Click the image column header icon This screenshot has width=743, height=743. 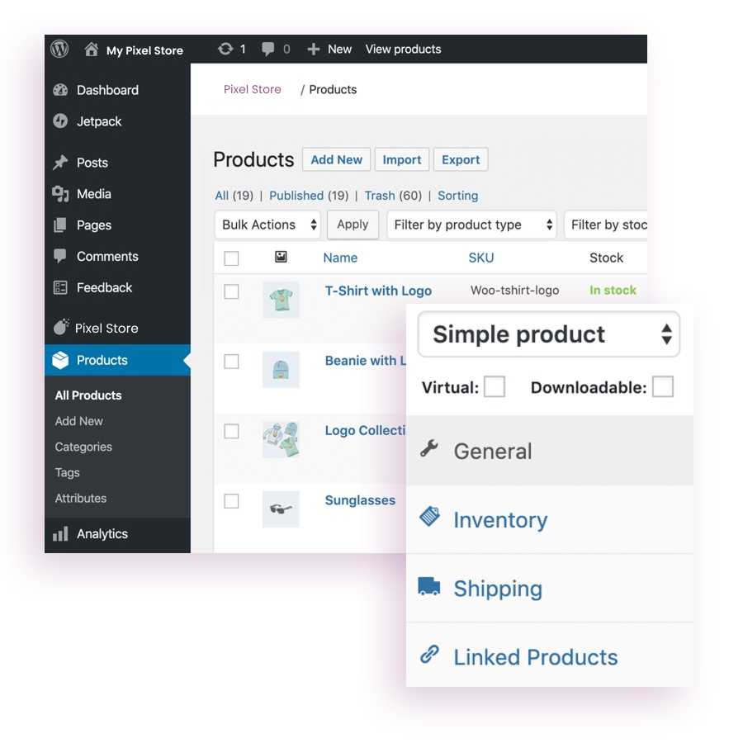point(281,258)
